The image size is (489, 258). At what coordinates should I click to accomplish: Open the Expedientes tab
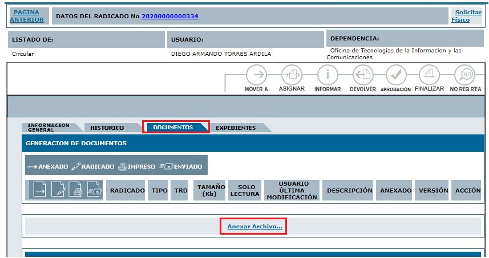click(x=236, y=128)
